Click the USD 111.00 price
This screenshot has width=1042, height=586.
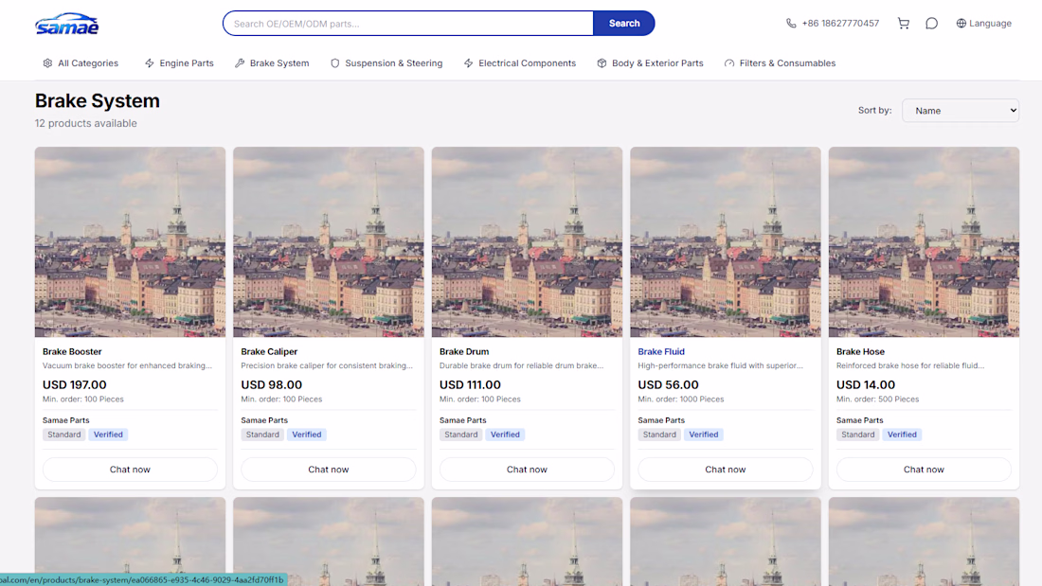pyautogui.click(x=470, y=384)
